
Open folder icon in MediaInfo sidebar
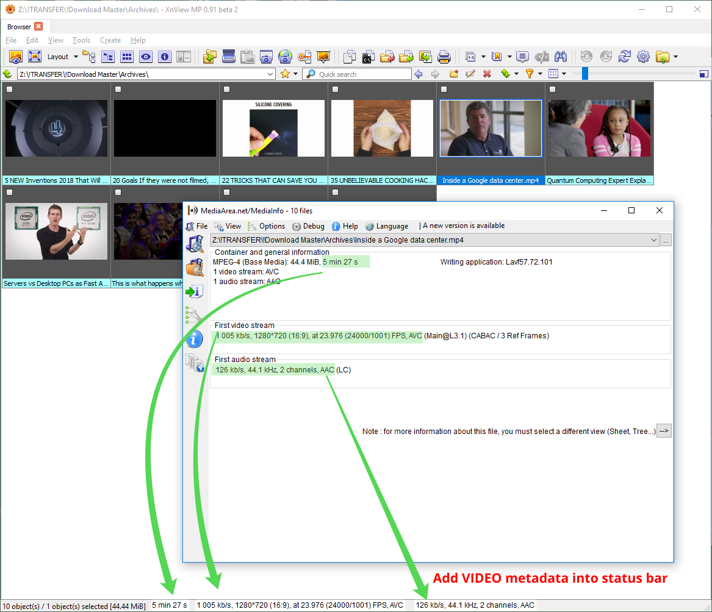tap(195, 268)
